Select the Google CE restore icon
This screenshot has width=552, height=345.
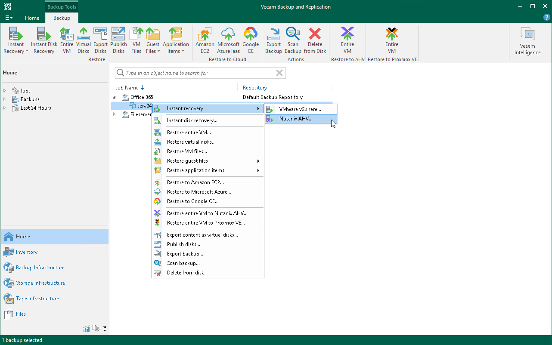point(251,40)
